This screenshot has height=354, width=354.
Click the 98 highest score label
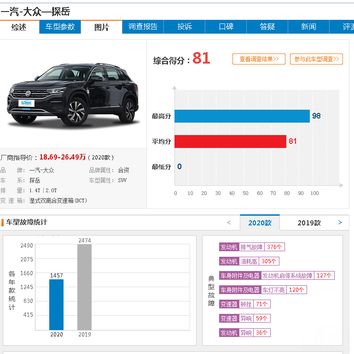click(316, 116)
